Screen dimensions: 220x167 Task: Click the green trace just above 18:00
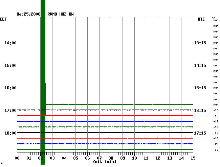click(105, 127)
